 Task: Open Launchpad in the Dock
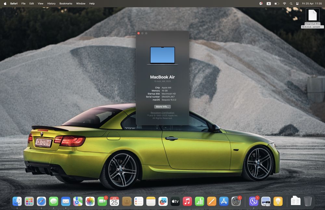[29, 201]
